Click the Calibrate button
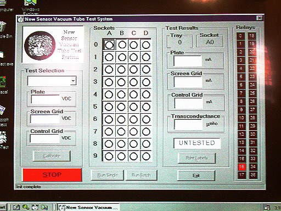This screenshot has width=281, height=211. tap(52, 156)
